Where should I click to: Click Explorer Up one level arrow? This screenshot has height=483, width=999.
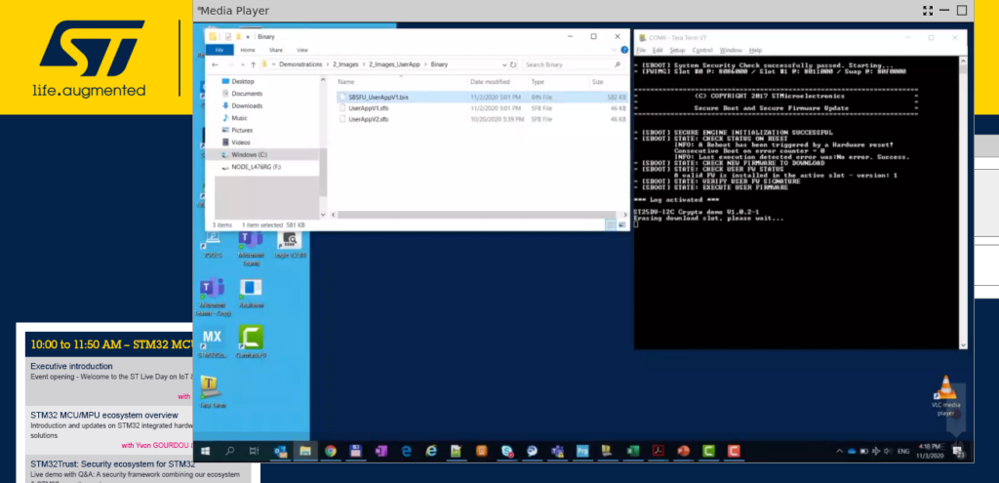(x=253, y=64)
